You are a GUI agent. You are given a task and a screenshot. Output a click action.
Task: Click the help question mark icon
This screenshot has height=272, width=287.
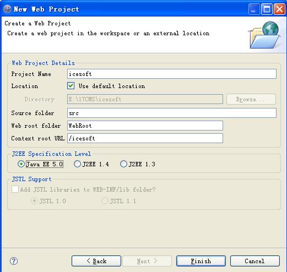click(x=14, y=261)
